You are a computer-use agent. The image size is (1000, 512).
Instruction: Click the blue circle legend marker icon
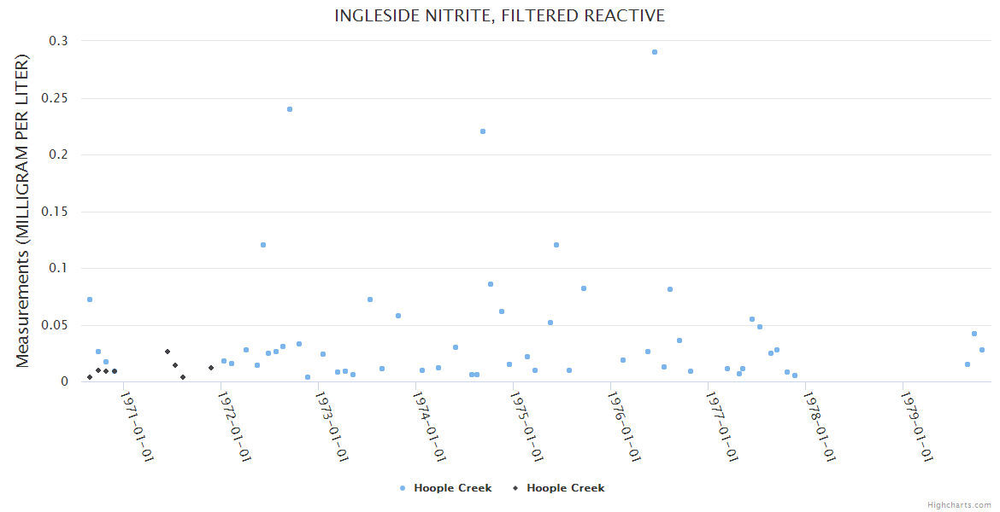403,488
